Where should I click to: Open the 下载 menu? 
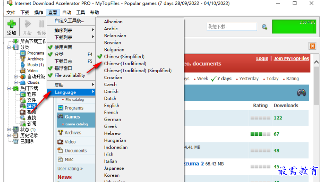[x=25, y=12]
